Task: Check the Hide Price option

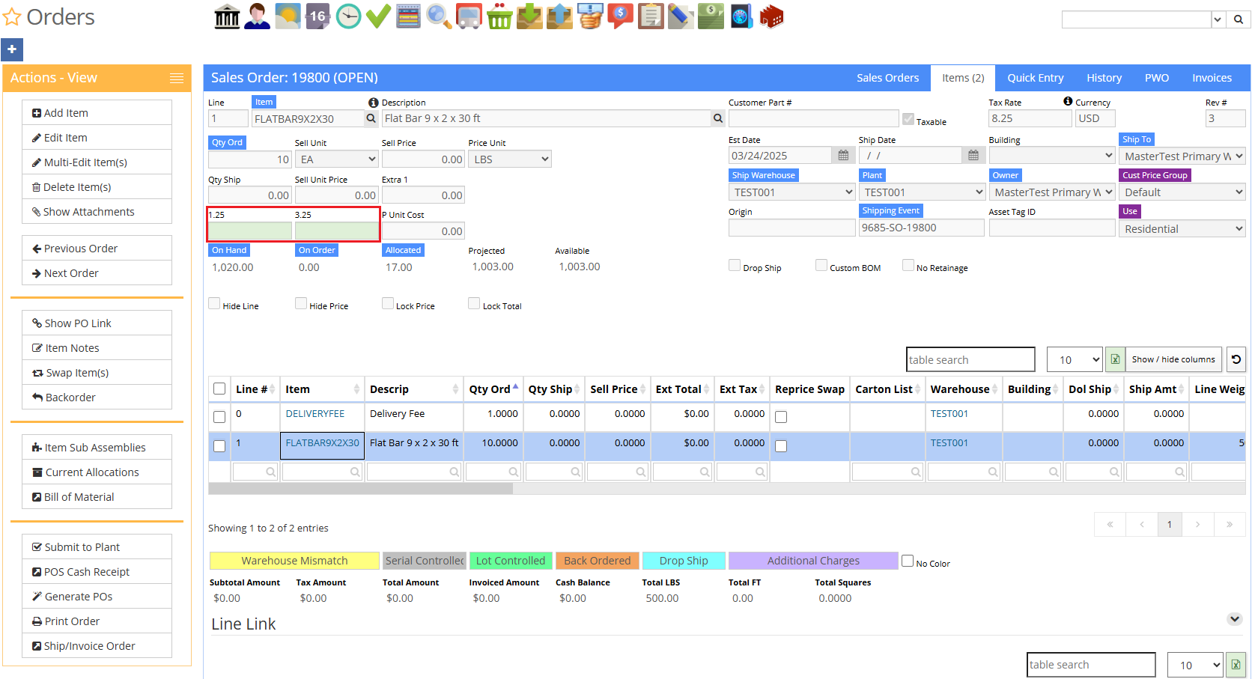Action: [x=301, y=304]
